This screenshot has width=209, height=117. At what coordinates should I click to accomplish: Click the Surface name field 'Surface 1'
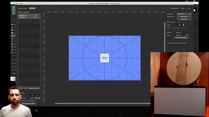pos(32,8)
